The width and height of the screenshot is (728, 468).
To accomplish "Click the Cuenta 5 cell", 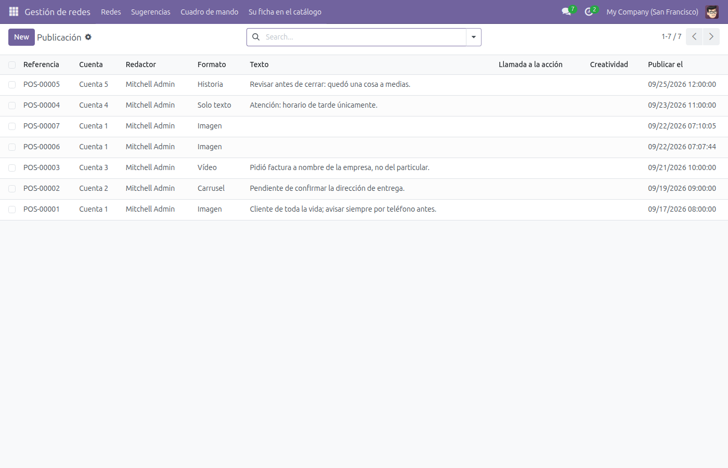I will pyautogui.click(x=94, y=84).
